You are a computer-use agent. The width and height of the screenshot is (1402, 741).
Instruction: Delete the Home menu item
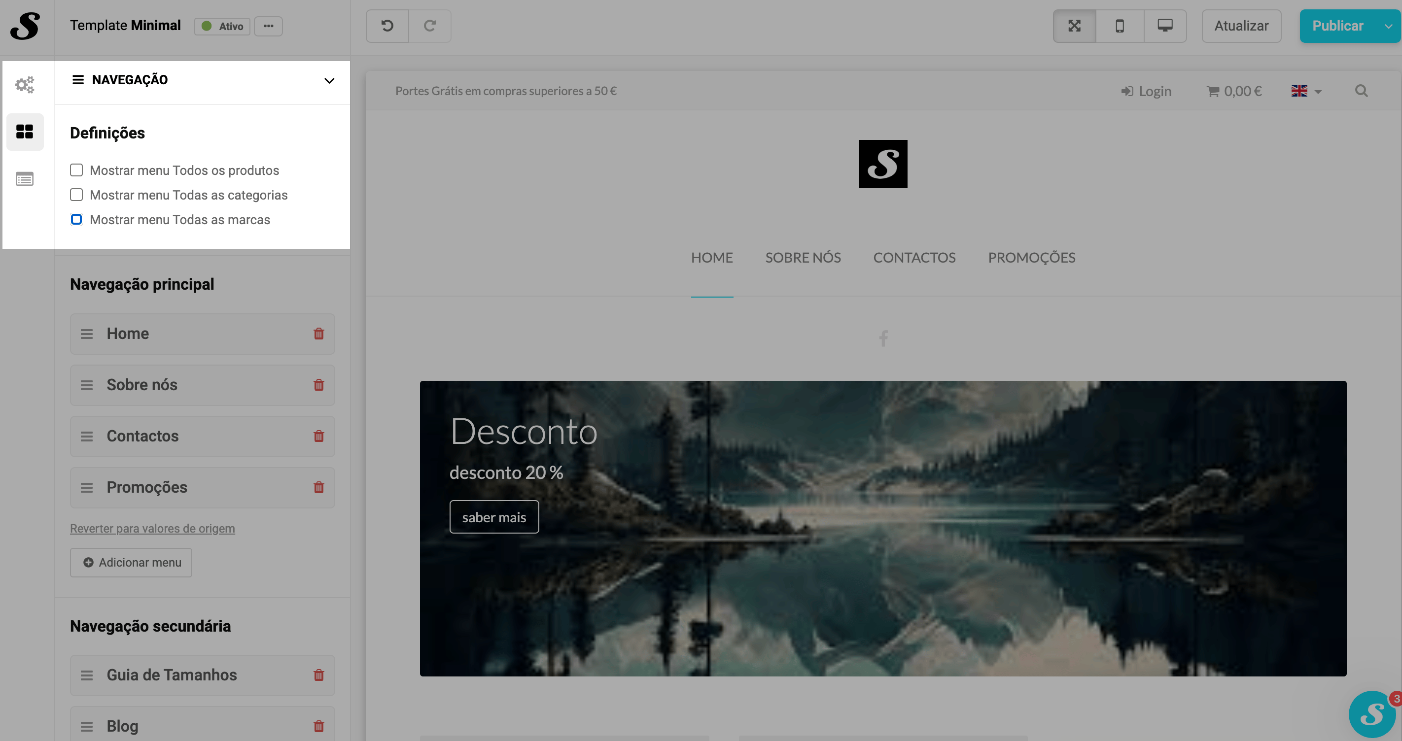point(319,334)
